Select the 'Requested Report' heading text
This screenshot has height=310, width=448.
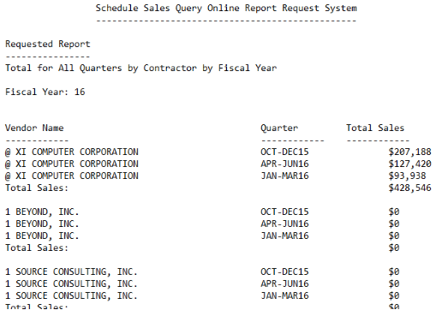(48, 44)
